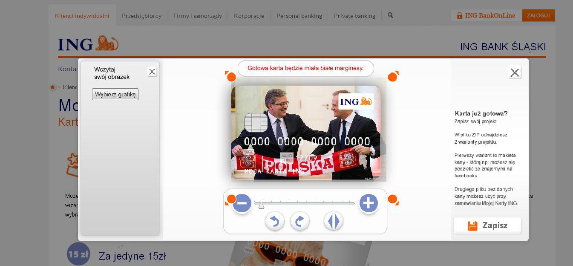Viewport: 573px width, 266px height.
Task: Open Klienci indywidualni tab
Action: 82,16
